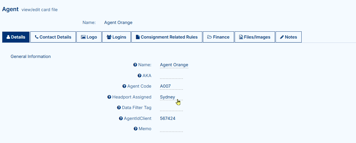
Task: Open the Files/Images tab
Action: tap(255, 37)
